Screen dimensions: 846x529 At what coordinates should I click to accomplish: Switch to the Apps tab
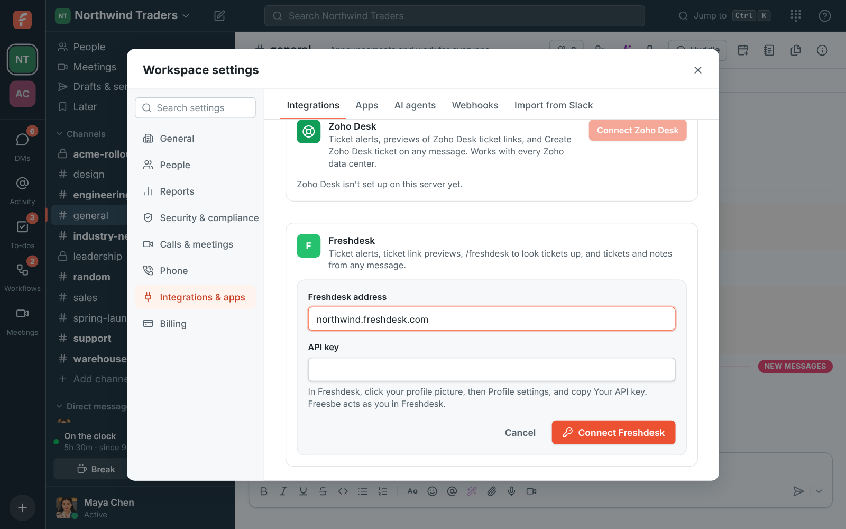[x=367, y=105]
